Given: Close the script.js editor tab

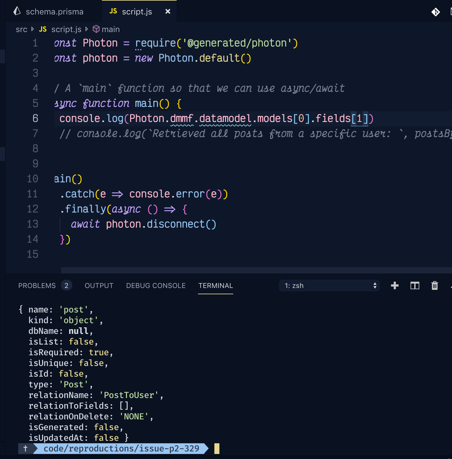Looking at the screenshot, I should [x=168, y=11].
